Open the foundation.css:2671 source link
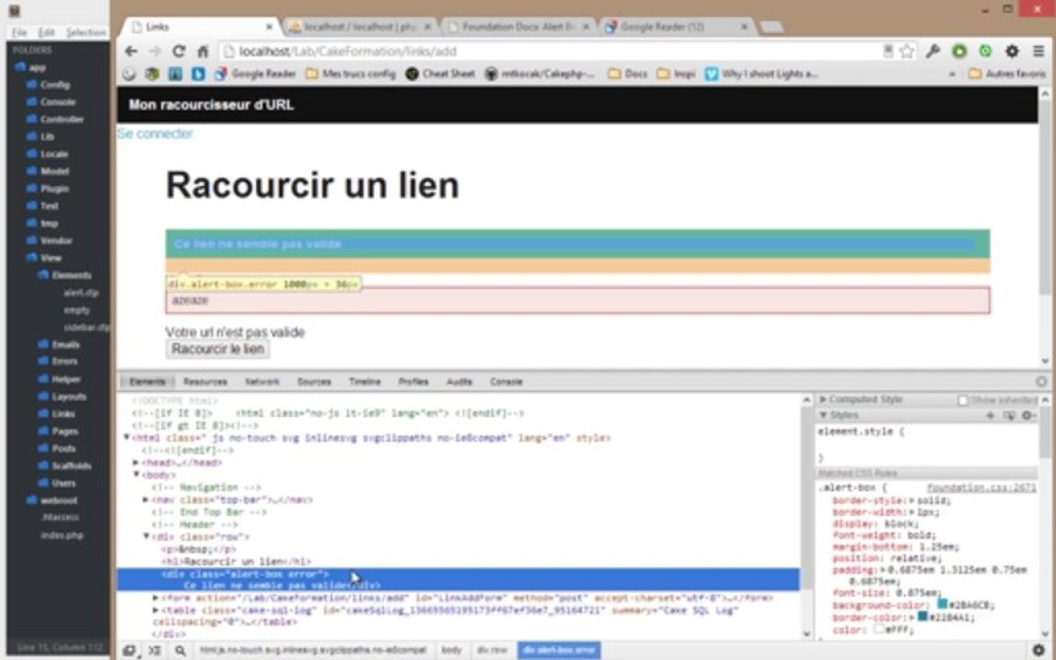 point(981,488)
